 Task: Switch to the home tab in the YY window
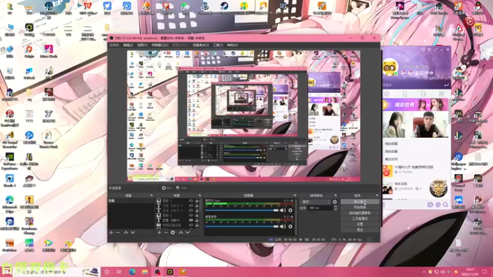(387, 94)
